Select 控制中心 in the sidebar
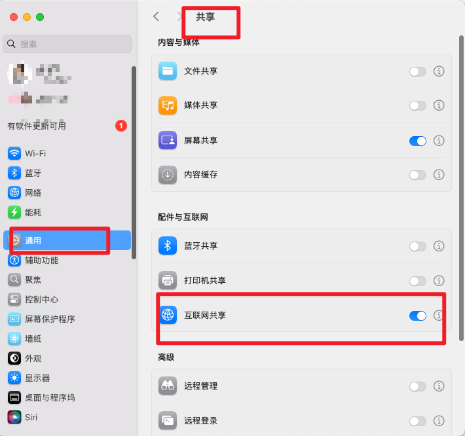The width and height of the screenshot is (465, 436). click(x=67, y=299)
